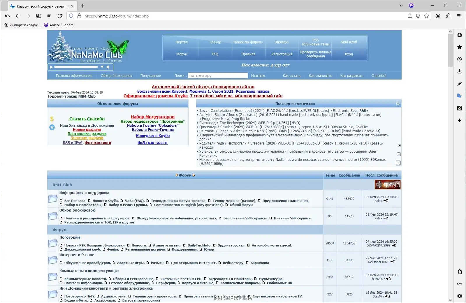Open the Портал menu item

click(x=182, y=42)
